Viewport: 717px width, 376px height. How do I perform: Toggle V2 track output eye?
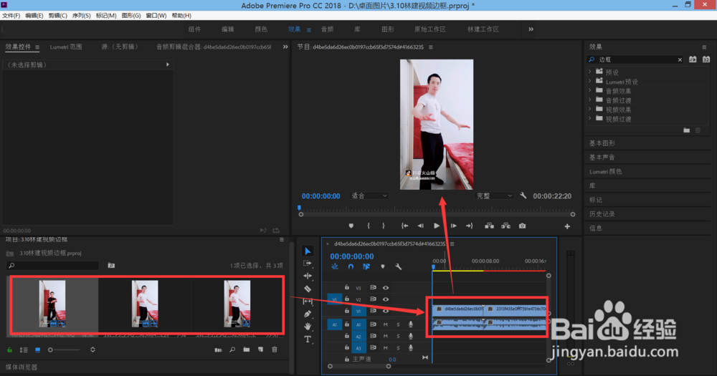click(386, 299)
